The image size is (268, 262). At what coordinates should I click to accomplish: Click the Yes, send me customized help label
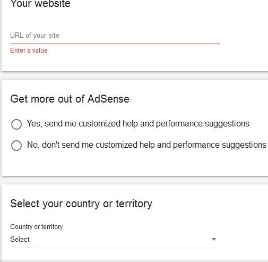coord(138,124)
